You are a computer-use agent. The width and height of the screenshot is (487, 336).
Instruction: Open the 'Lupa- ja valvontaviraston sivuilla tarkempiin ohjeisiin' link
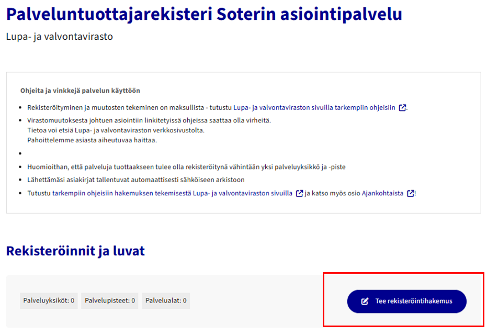click(314, 108)
